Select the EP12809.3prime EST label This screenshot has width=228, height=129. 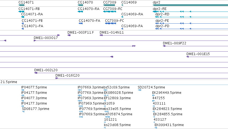pyautogui.click(x=117, y=98)
